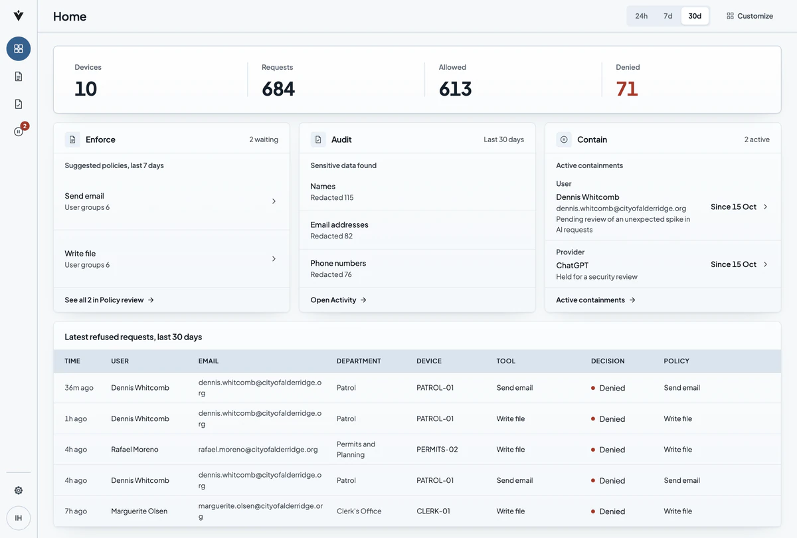Click Rafael Moreno user name
Viewport: 797px width, 538px height.
pos(135,450)
